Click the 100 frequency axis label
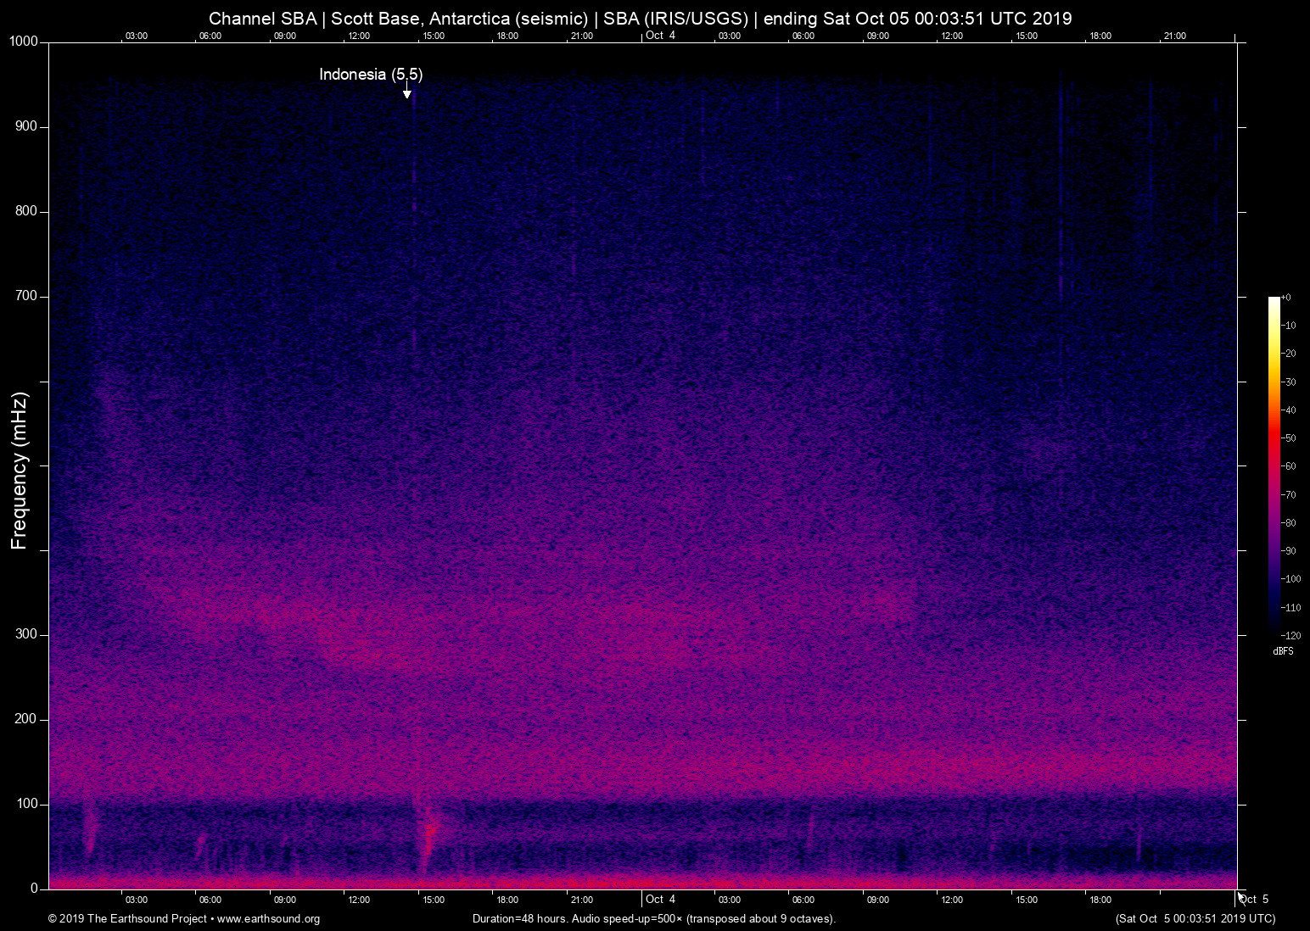Viewport: 1310px width, 931px height. point(26,804)
